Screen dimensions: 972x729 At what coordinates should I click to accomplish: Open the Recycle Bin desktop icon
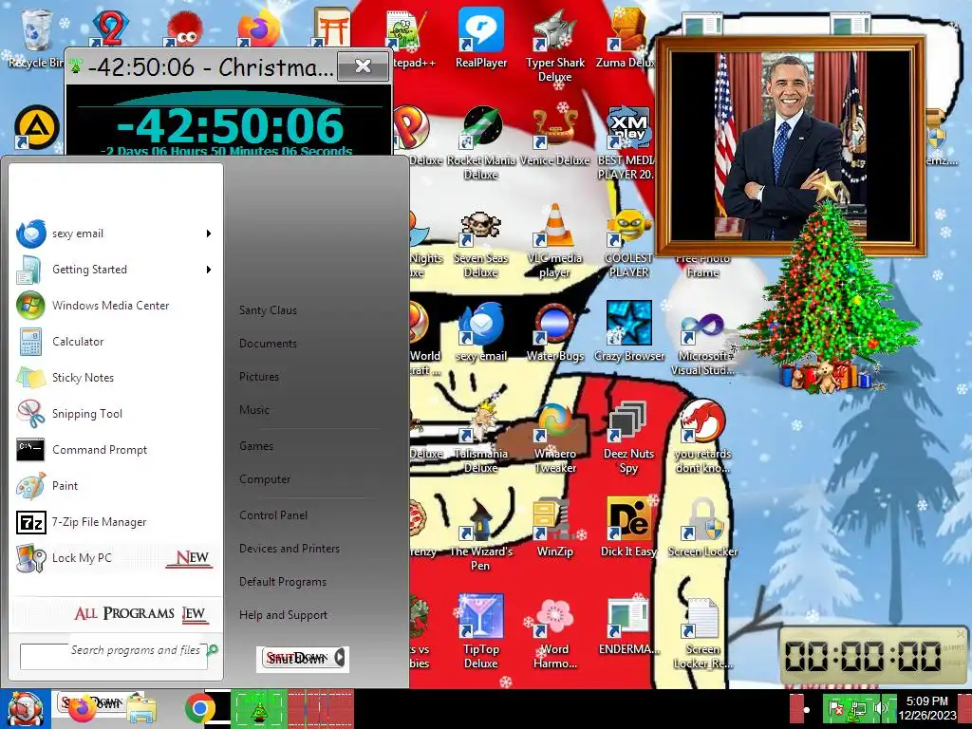[x=35, y=37]
